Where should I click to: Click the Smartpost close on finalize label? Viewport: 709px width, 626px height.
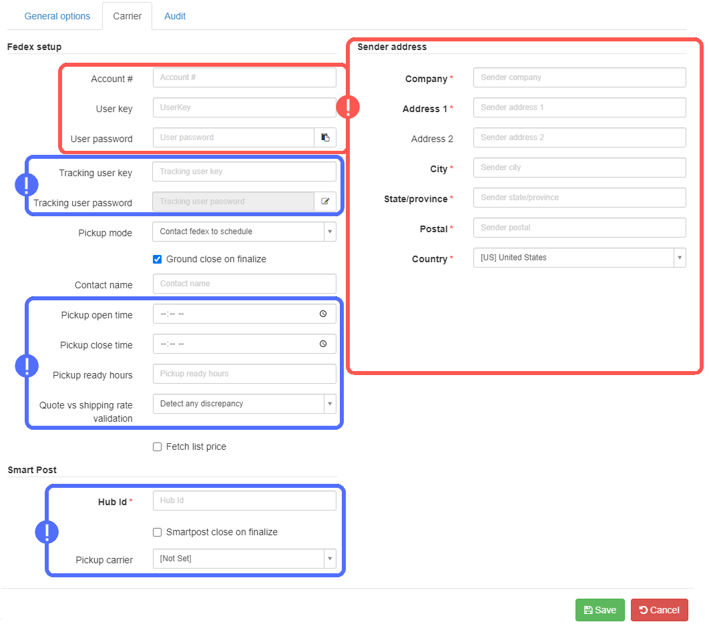222,532
